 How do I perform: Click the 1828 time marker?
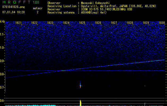click(130, 23)
